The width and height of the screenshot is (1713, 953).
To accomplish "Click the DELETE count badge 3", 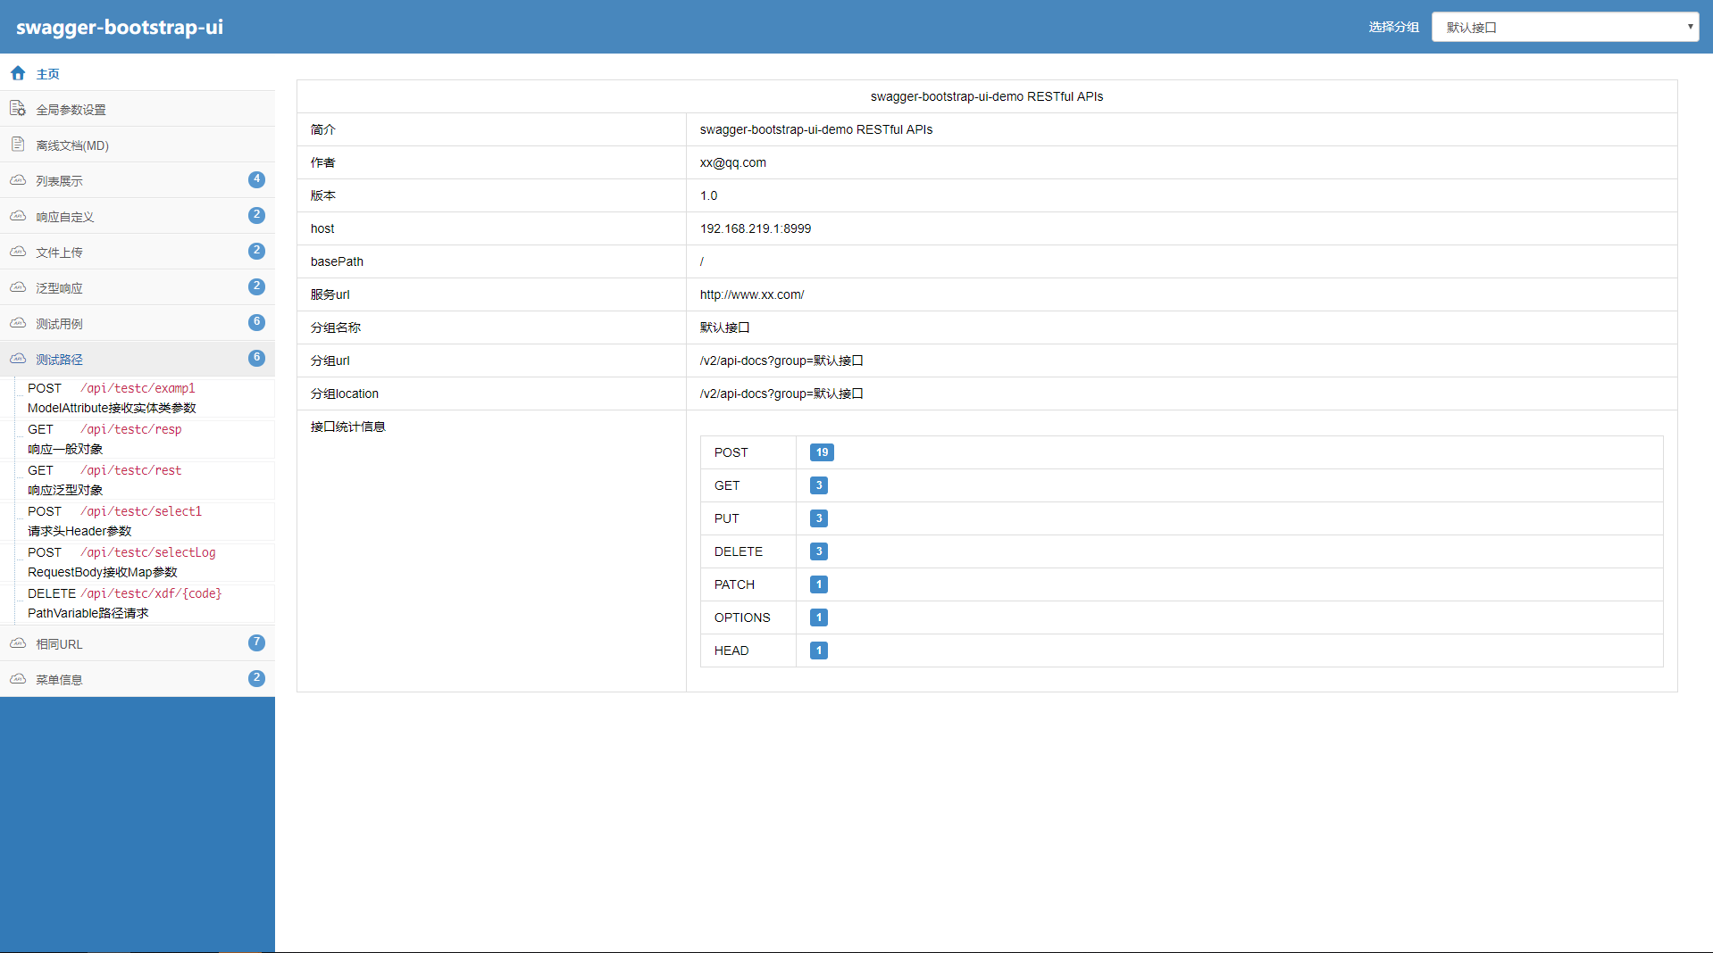I will point(819,551).
